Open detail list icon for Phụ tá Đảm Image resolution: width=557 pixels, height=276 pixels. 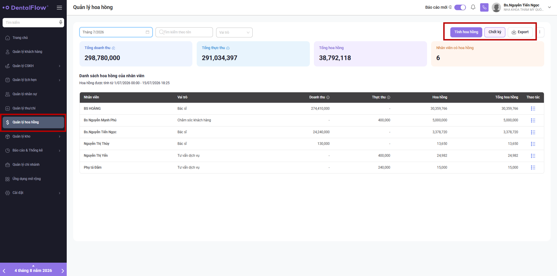point(533,168)
